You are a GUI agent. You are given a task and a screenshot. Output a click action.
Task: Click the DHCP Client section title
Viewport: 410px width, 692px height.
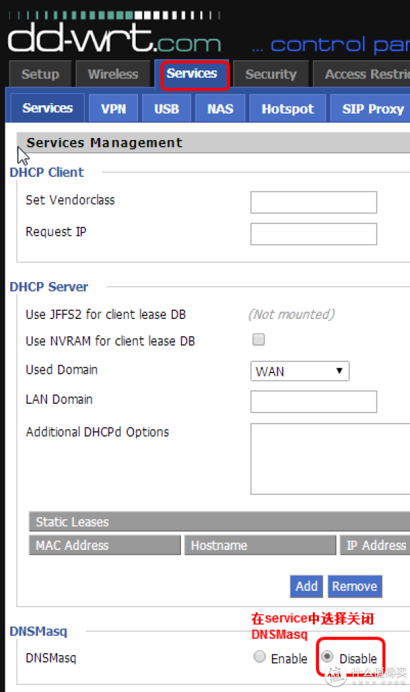point(46,172)
